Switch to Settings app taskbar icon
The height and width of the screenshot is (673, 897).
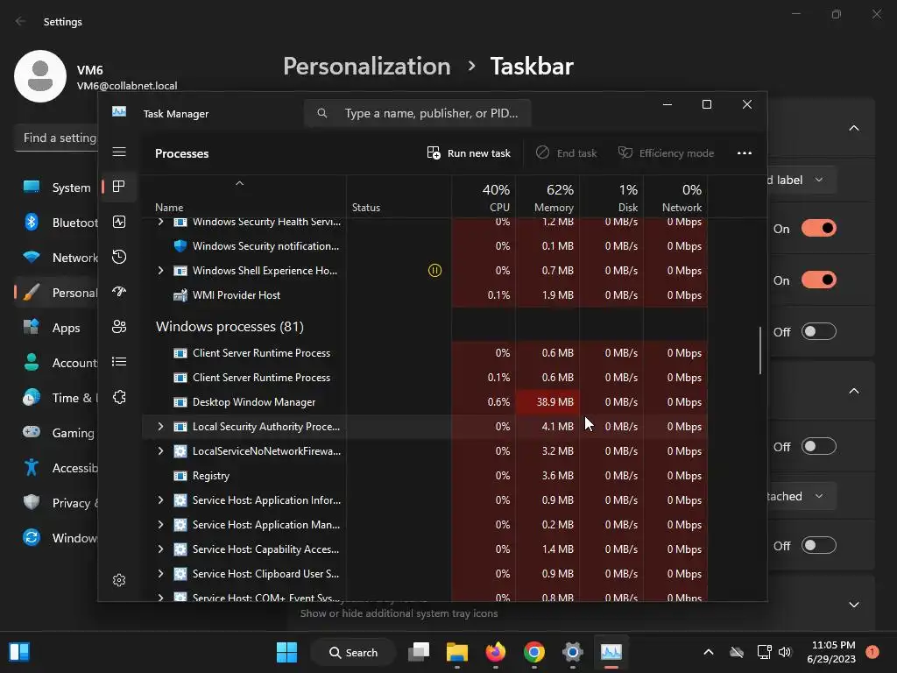click(573, 652)
